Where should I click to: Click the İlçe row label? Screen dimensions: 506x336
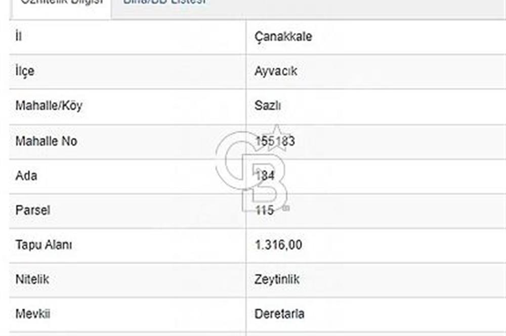[25, 71]
